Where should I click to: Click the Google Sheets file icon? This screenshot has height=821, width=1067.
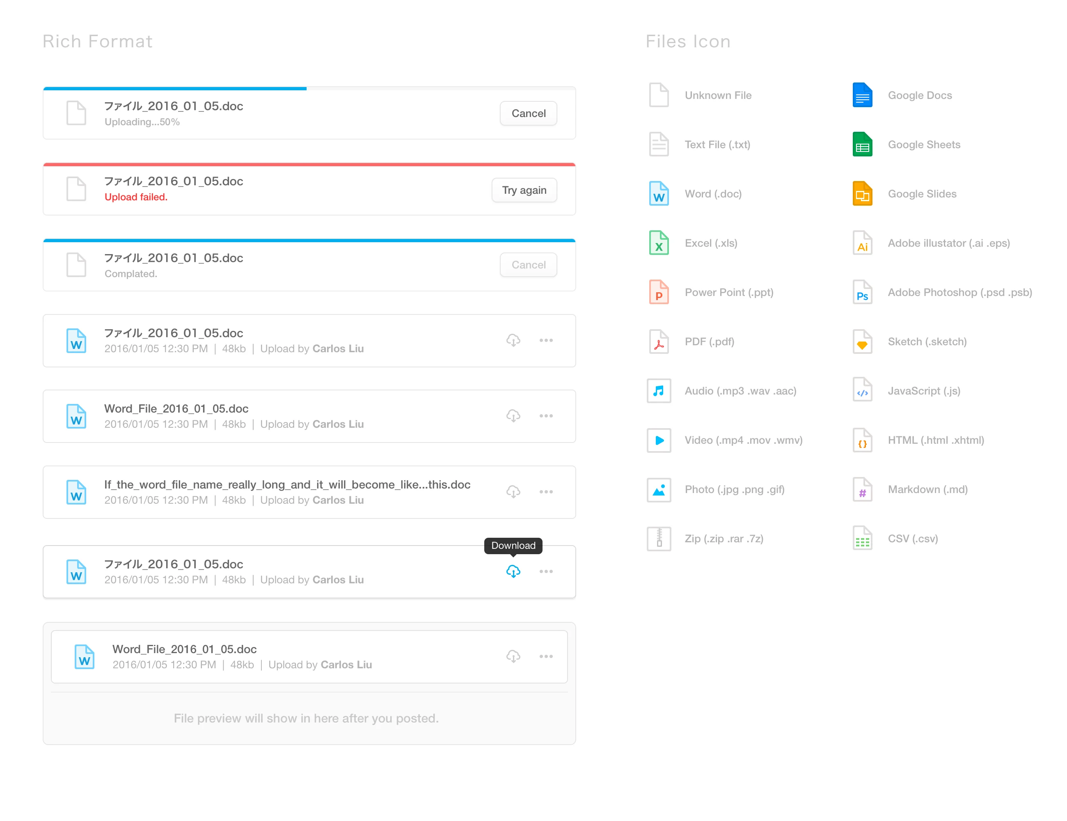862,144
